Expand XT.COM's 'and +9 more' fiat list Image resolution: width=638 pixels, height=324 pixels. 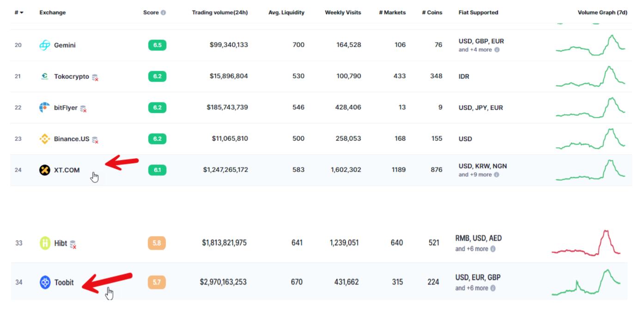(x=475, y=175)
